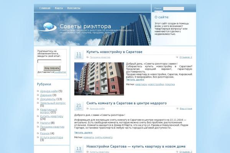The image size is (230, 153).
Task: Focus the search input field
Action: tap(174, 8)
